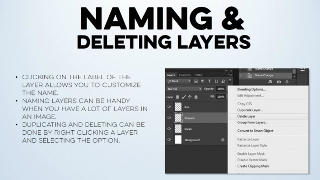
Task: Click the Fill 100% value field
Action: (221, 96)
